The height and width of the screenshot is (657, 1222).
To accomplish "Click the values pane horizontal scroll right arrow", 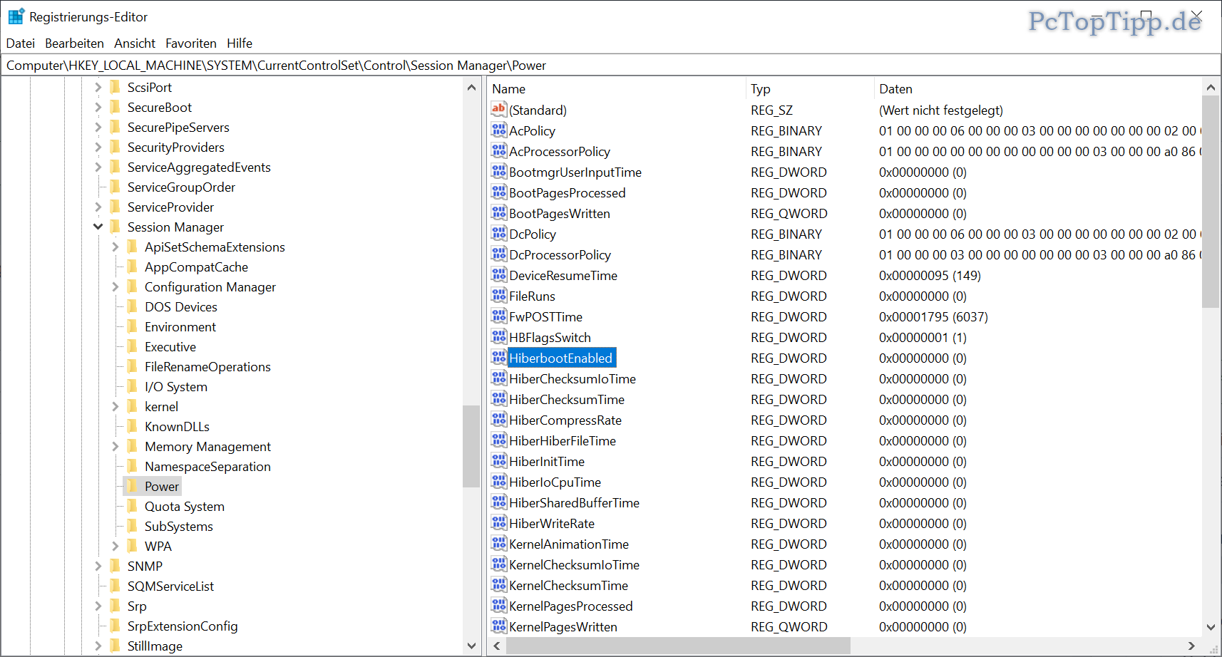I will point(1191,646).
